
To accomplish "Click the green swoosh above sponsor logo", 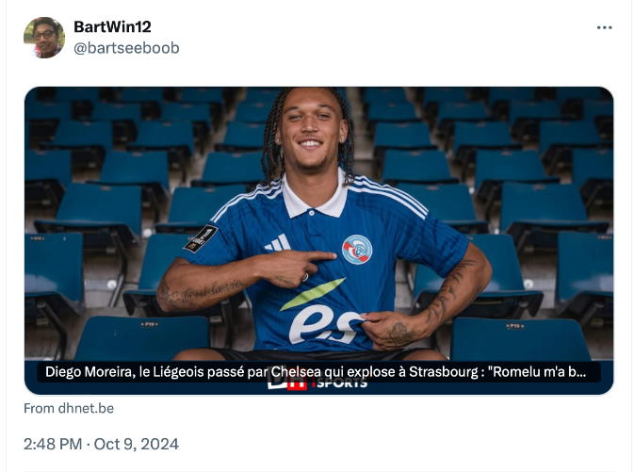I will click(x=313, y=294).
